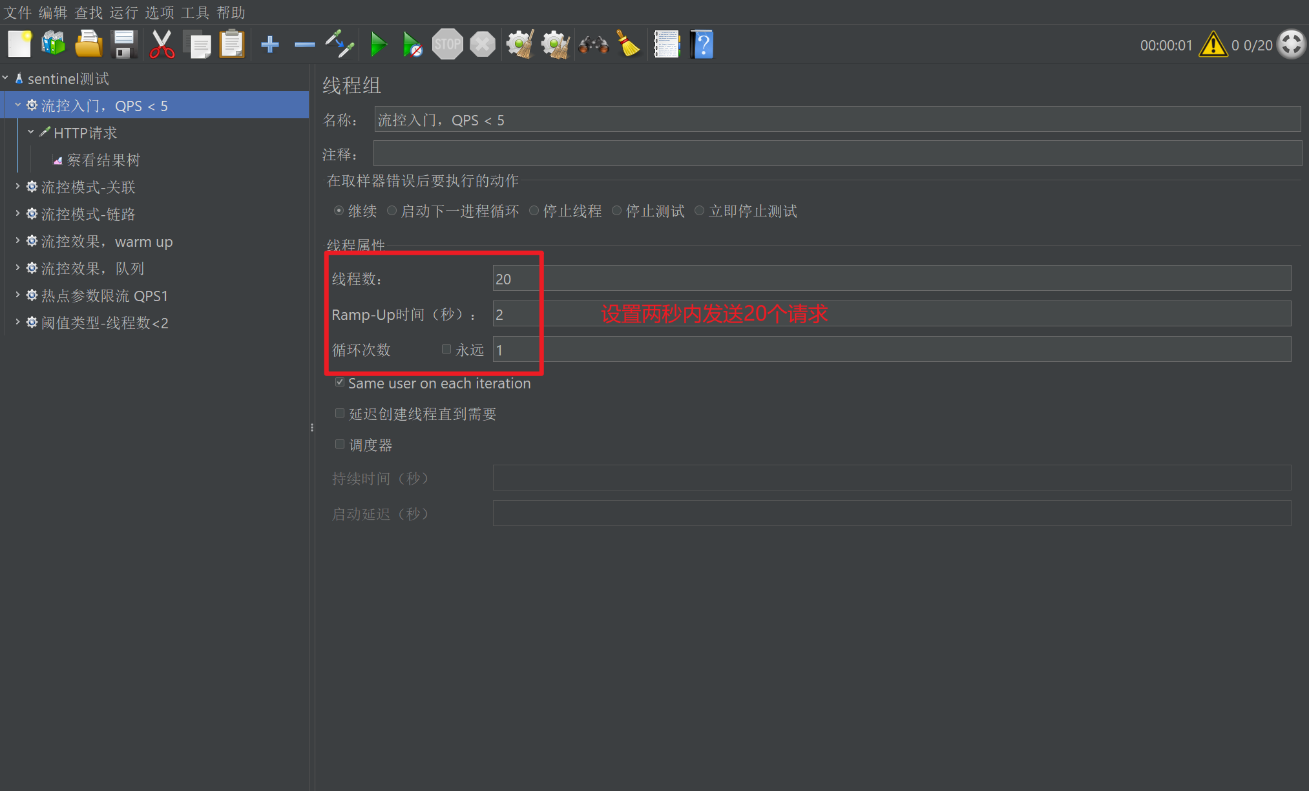Click Start no pauses icon
Screen dimensions: 1309x791
412,45
